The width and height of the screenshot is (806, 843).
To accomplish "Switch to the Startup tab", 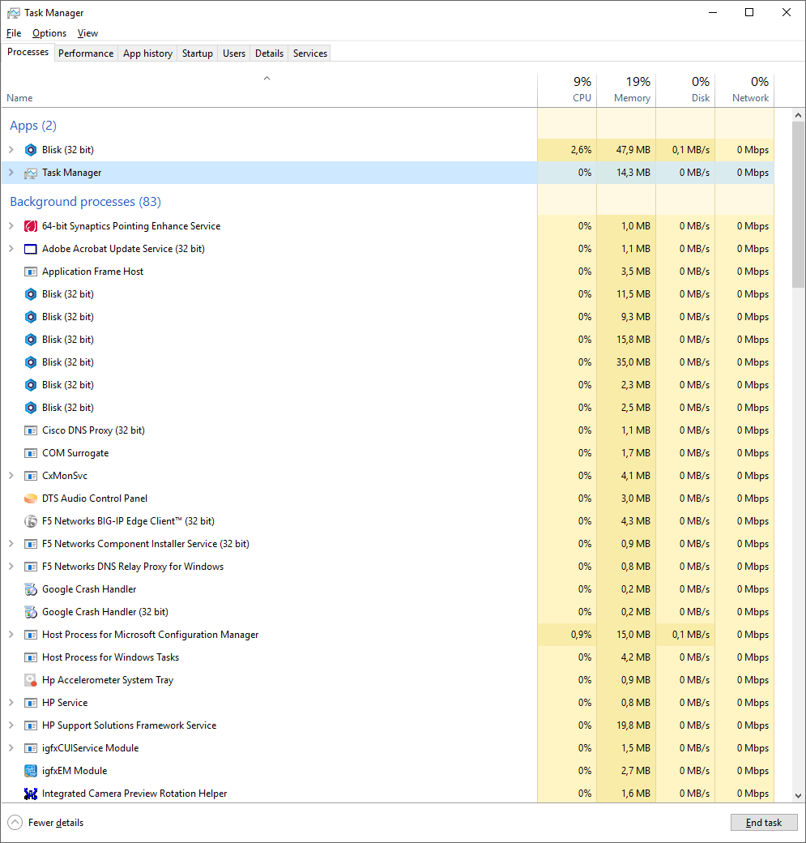I will click(x=197, y=53).
